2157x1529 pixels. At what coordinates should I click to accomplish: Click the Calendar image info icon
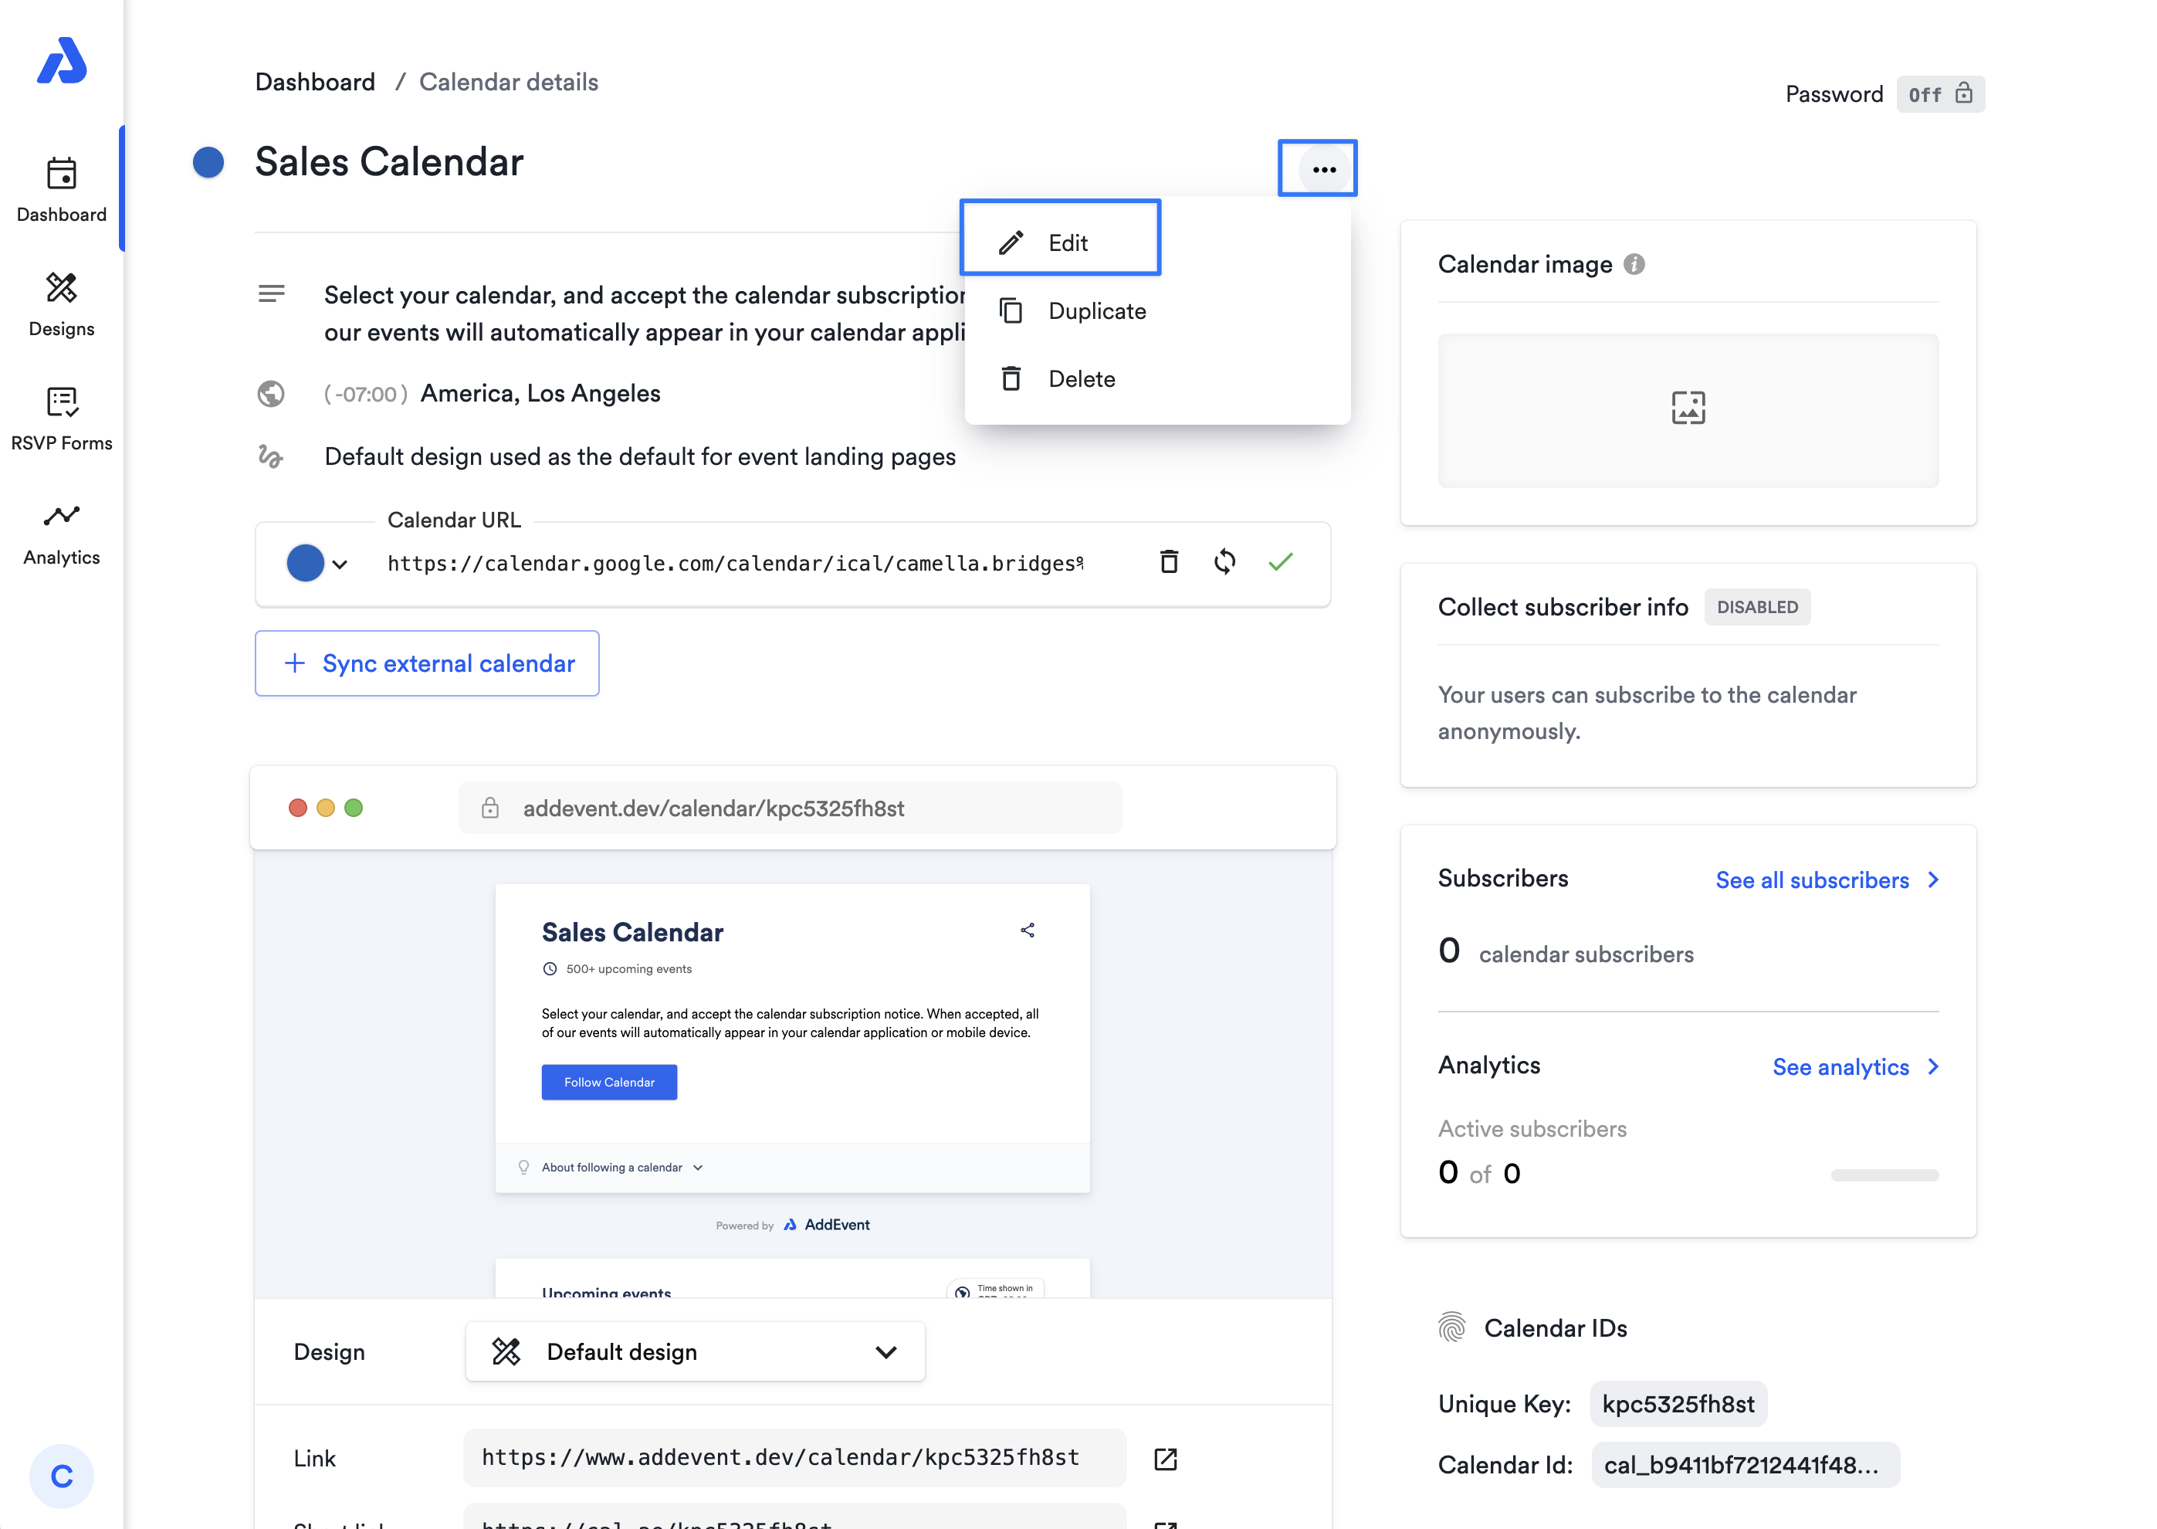[x=1634, y=265]
